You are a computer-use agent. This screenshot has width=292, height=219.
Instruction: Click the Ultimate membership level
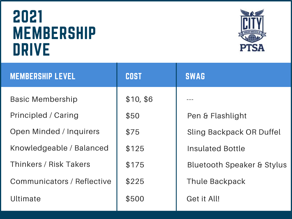click(25, 199)
